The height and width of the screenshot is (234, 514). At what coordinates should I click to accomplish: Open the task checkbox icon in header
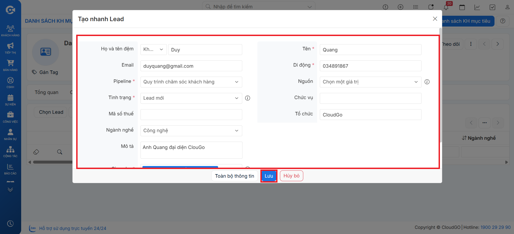pyautogui.click(x=492, y=7)
